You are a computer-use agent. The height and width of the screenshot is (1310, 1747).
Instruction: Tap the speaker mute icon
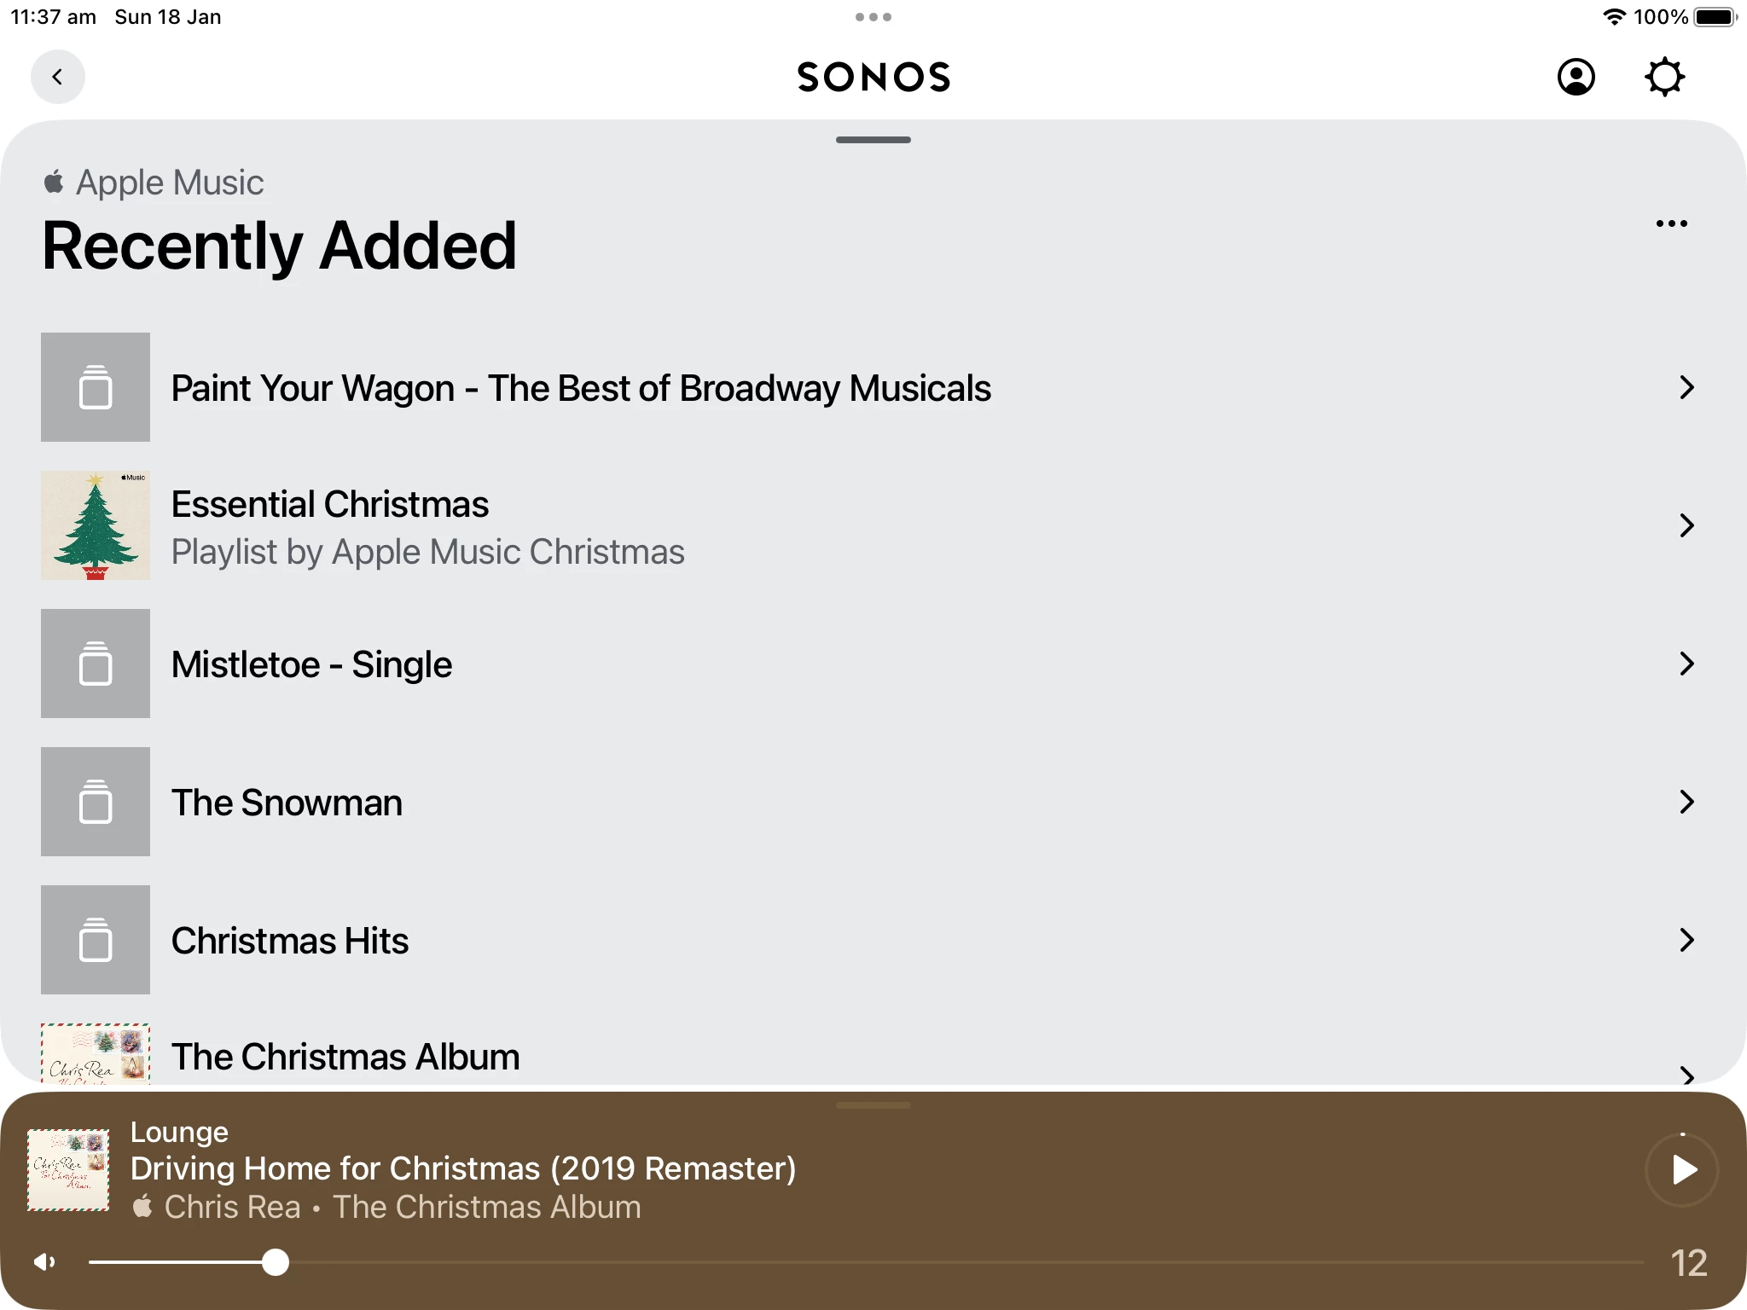pyautogui.click(x=44, y=1261)
